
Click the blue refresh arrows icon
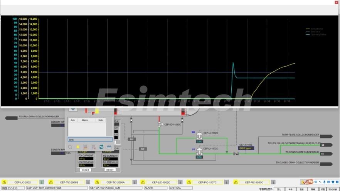click(x=101, y=147)
